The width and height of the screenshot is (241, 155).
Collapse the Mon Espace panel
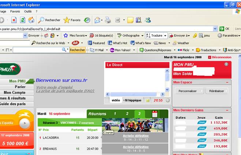tap(227, 82)
